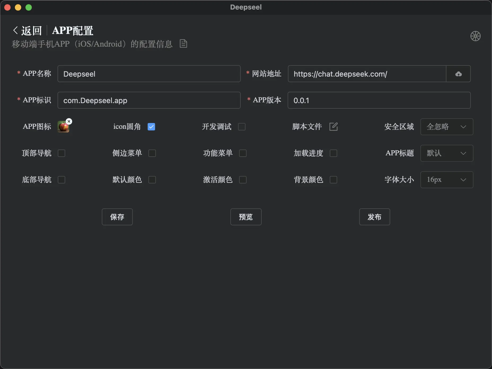Save configuration with 保存 button
Viewport: 492px width, 369px height.
tap(117, 217)
